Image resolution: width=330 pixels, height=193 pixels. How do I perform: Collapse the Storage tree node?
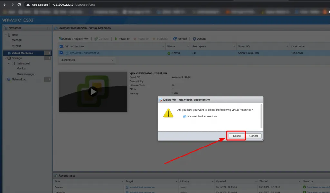tap(6, 58)
